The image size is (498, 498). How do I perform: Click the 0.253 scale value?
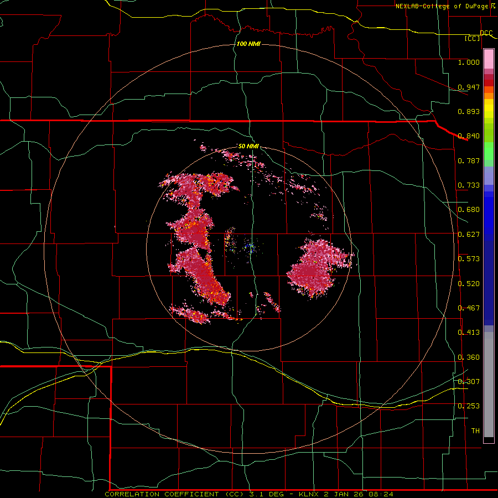[469, 406]
